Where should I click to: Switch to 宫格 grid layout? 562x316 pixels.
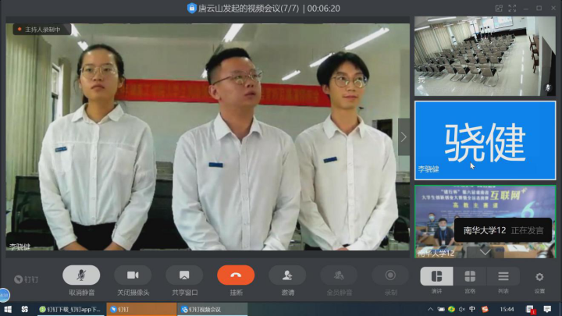[x=470, y=278]
